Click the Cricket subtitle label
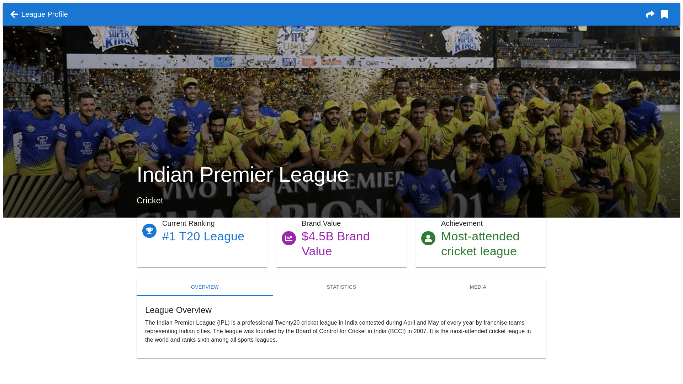Image resolution: width=683 pixels, height=384 pixels. [150, 201]
